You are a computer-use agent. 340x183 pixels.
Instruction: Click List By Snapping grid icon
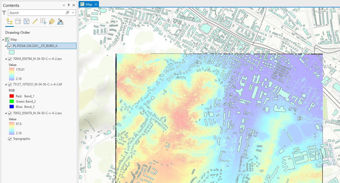click(x=43, y=22)
